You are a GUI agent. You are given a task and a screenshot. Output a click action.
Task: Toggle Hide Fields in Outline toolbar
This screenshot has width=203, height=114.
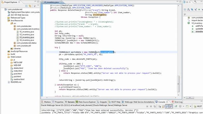(192, 9)
